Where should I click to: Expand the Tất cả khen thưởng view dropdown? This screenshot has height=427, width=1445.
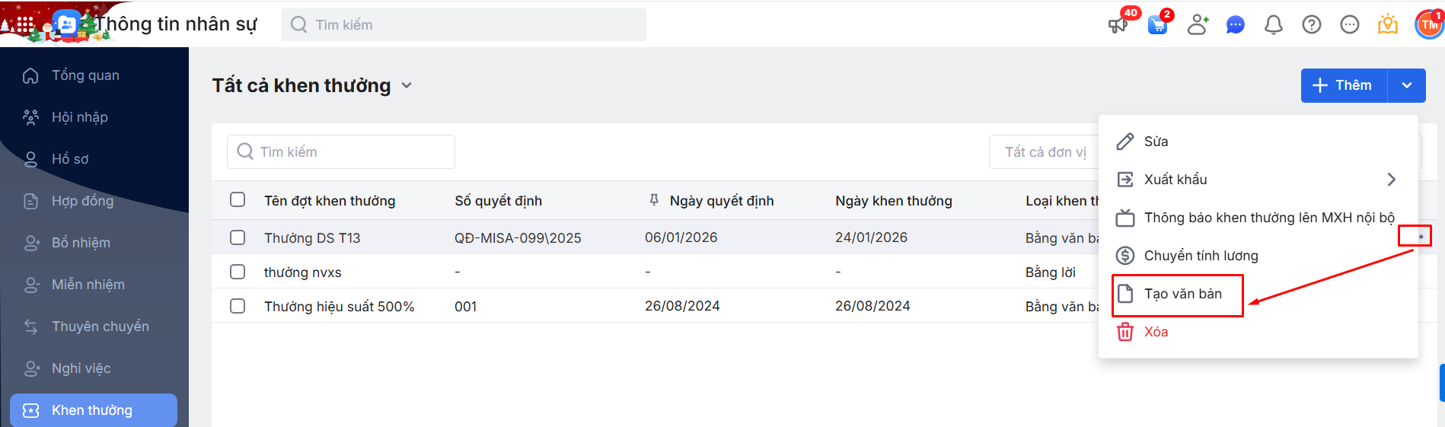click(x=407, y=85)
